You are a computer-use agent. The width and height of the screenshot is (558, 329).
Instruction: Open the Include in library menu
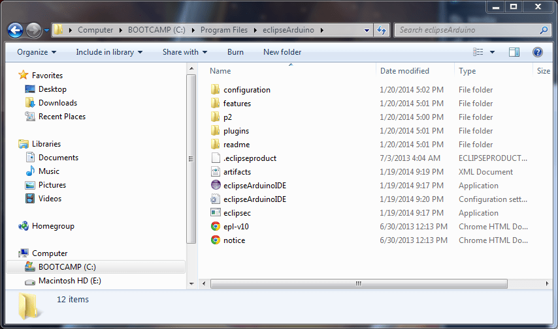point(109,52)
